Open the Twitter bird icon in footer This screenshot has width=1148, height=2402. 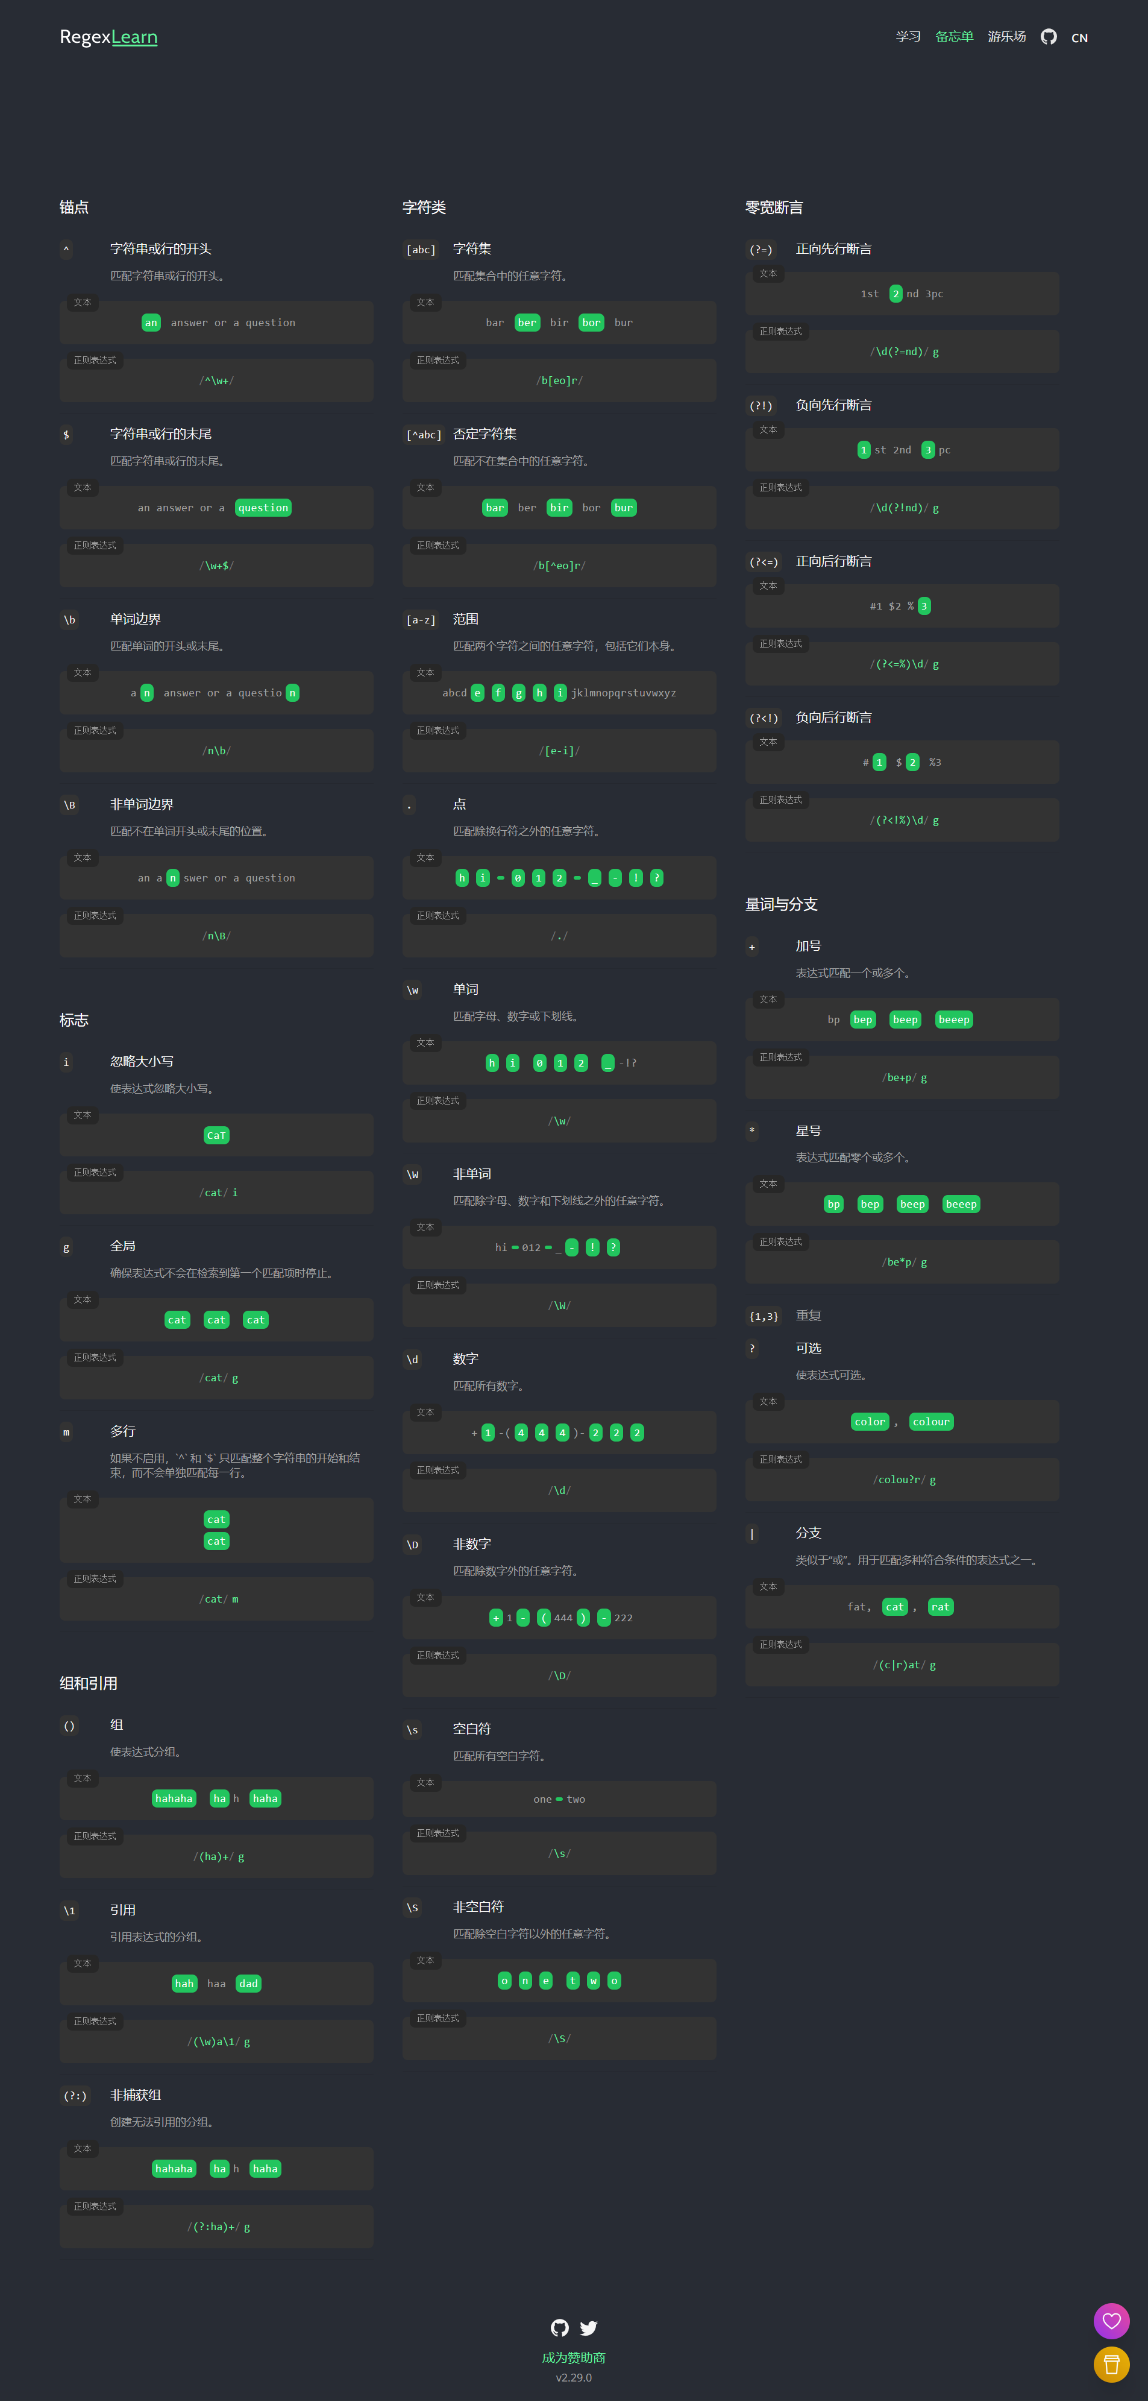[588, 2327]
